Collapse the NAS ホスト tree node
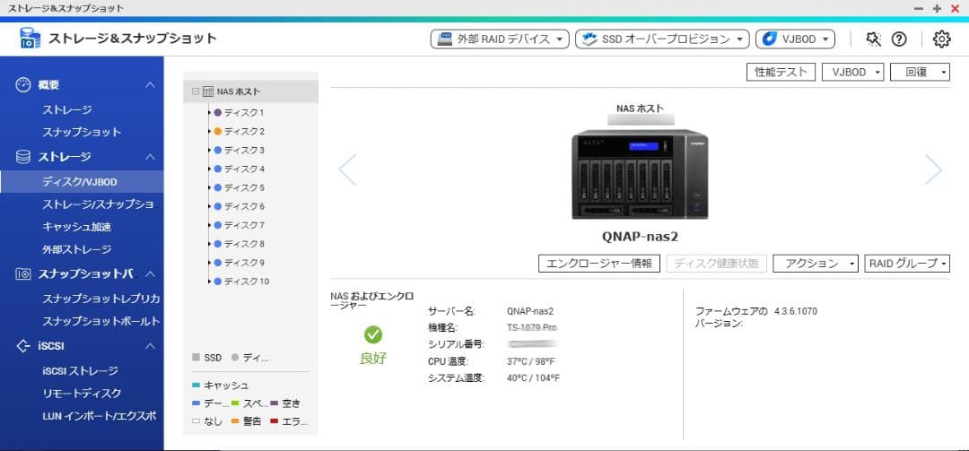 pos(196,91)
